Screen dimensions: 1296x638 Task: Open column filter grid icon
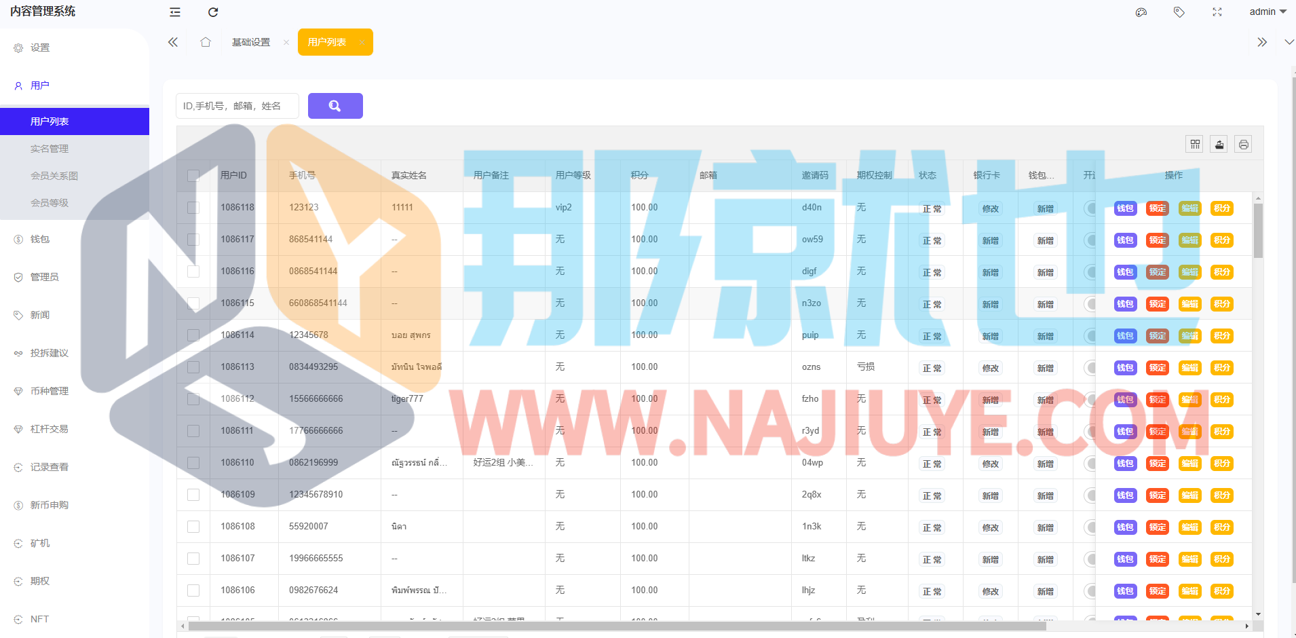coord(1195,144)
